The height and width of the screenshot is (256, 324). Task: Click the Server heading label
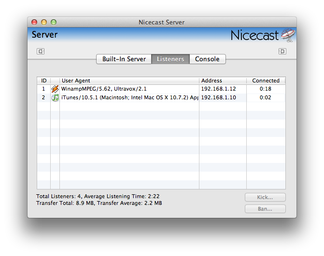point(44,35)
